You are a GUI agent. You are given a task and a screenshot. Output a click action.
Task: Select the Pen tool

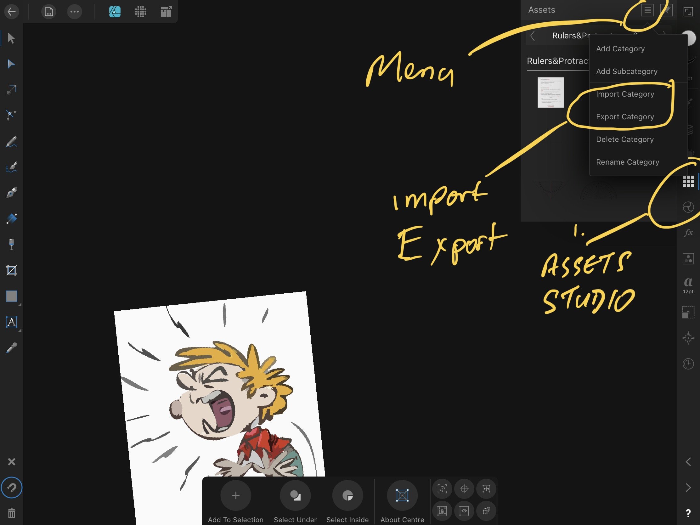[11, 193]
